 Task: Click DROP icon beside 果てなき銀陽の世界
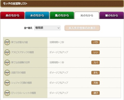(7, 63)
